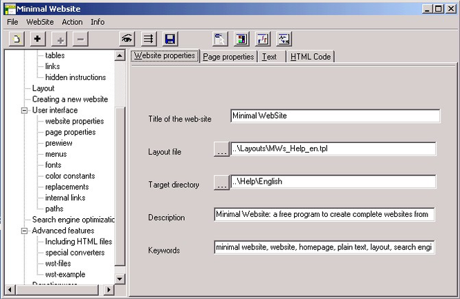
Task: Select the internal links tree item
Action: coord(65,197)
